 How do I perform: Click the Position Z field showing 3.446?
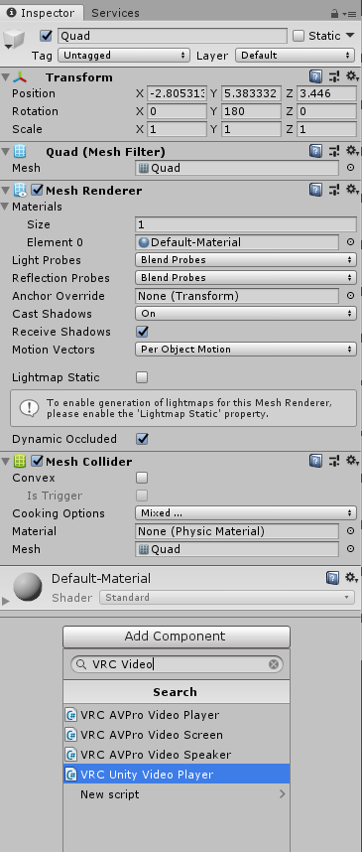(326, 93)
